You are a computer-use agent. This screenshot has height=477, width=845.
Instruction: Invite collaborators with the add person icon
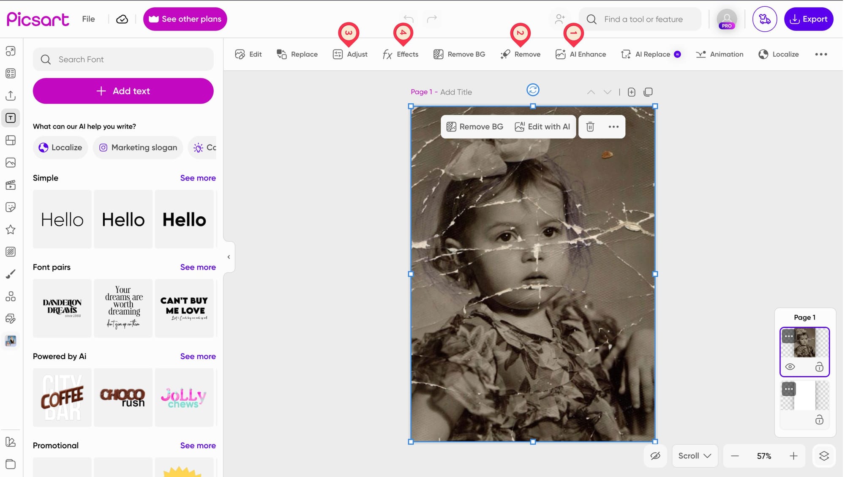pos(560,19)
